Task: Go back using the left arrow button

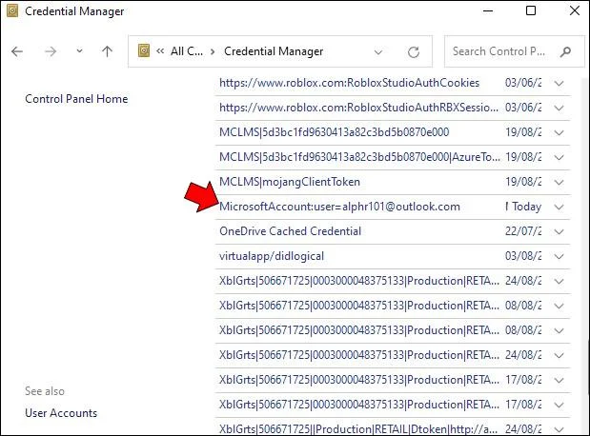Action: pos(17,51)
